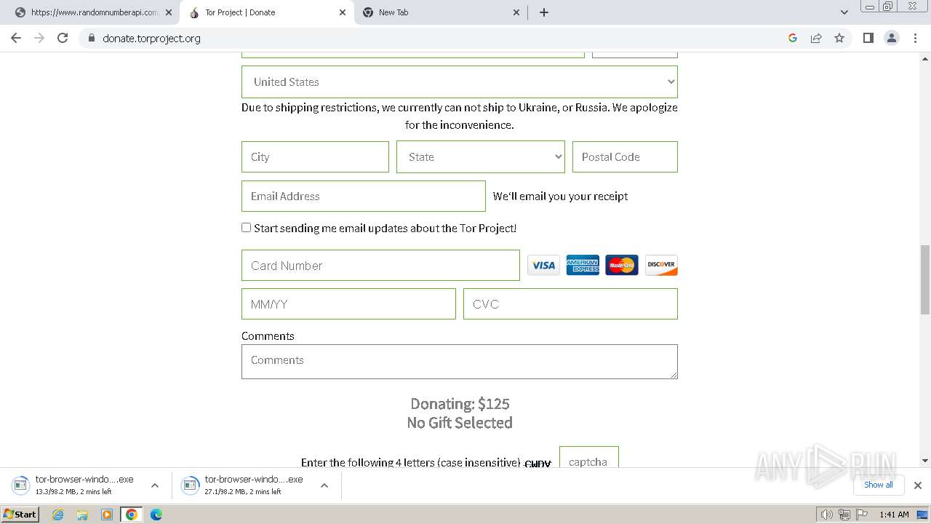The height and width of the screenshot is (524, 931).
Task: Click the American Express logo
Action: [583, 266]
